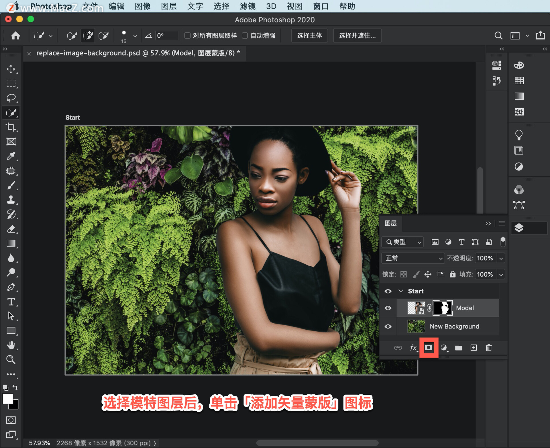Click the add layer mask icon

coord(429,348)
